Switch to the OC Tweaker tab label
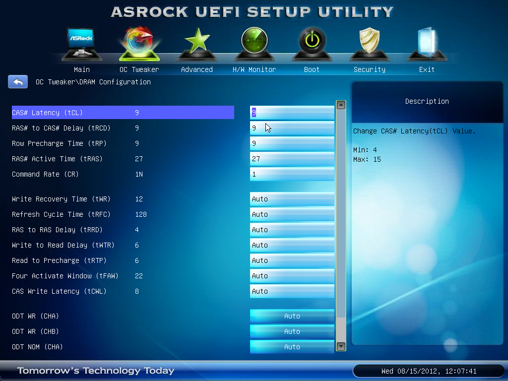The width and height of the screenshot is (508, 381). pos(139,69)
